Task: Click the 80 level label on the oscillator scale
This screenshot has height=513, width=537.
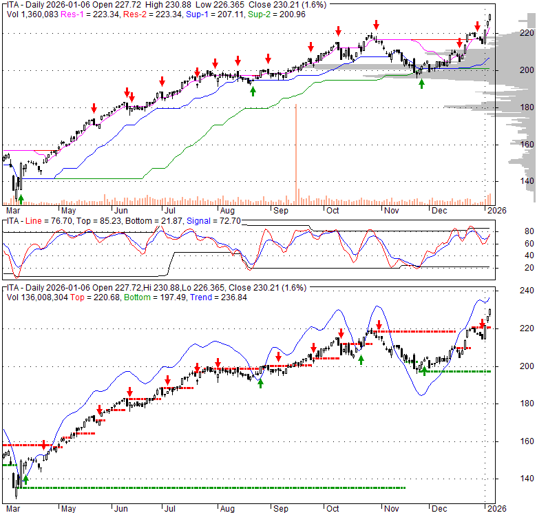Action: tap(529, 231)
